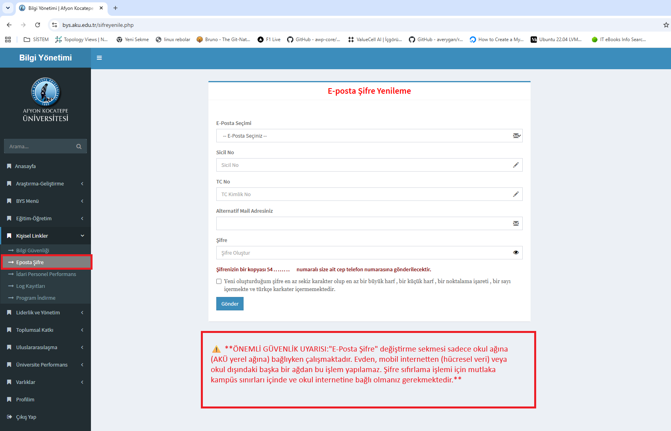Open the SİSTEM bookmark folder

(x=36, y=40)
